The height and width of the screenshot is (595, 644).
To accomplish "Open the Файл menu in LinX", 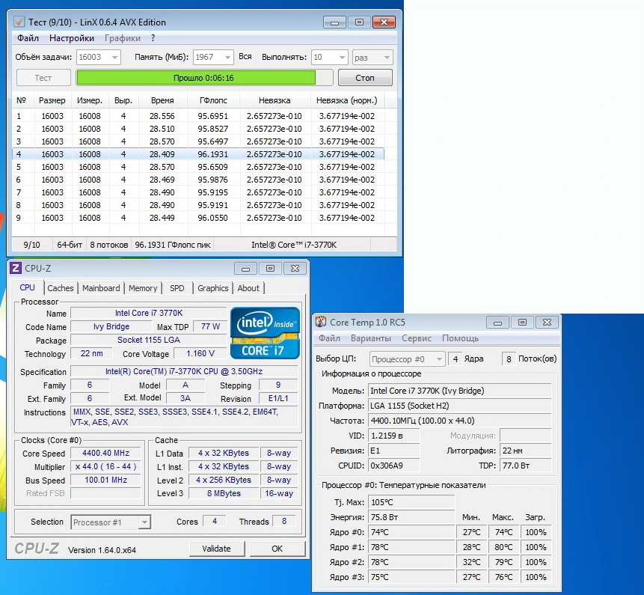I will point(28,38).
